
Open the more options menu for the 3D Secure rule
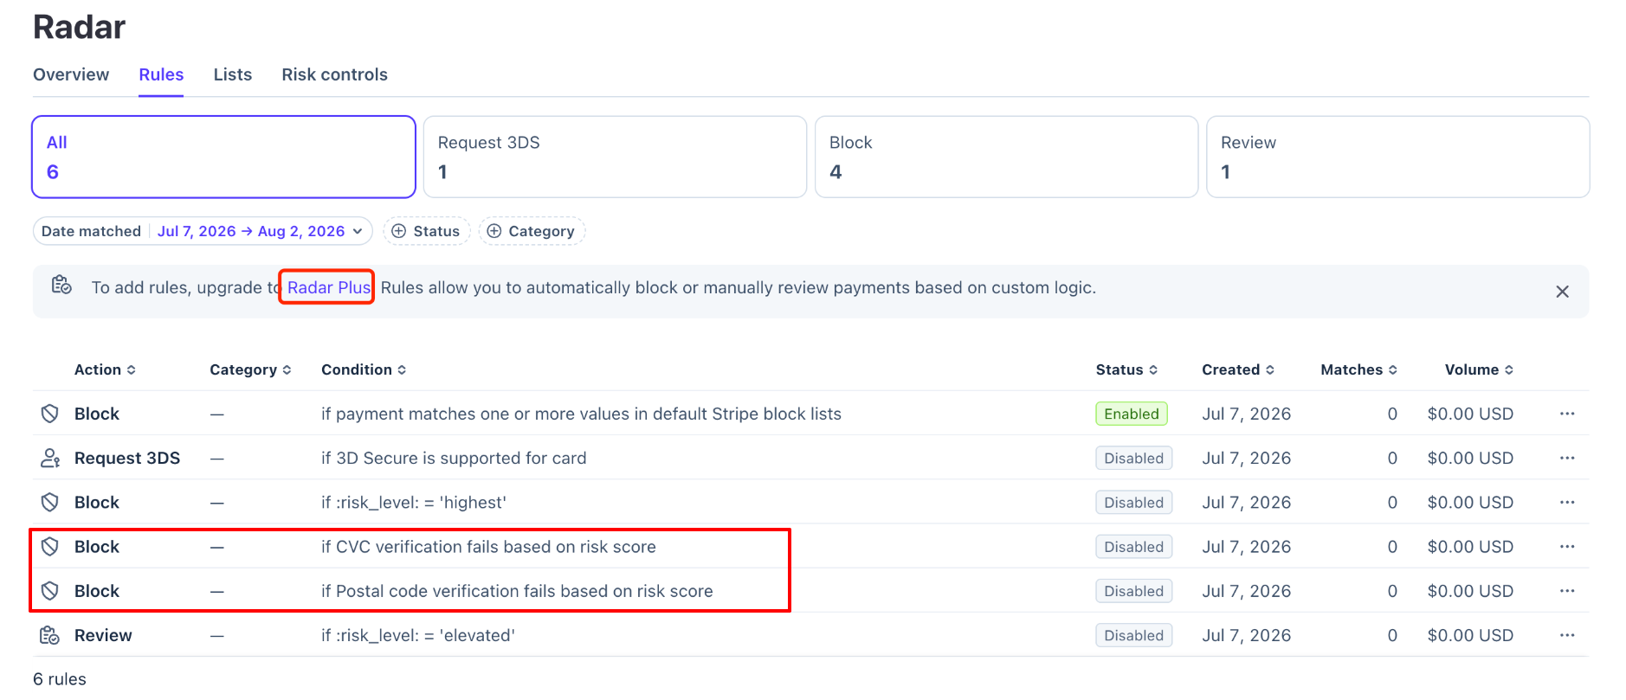tap(1567, 458)
